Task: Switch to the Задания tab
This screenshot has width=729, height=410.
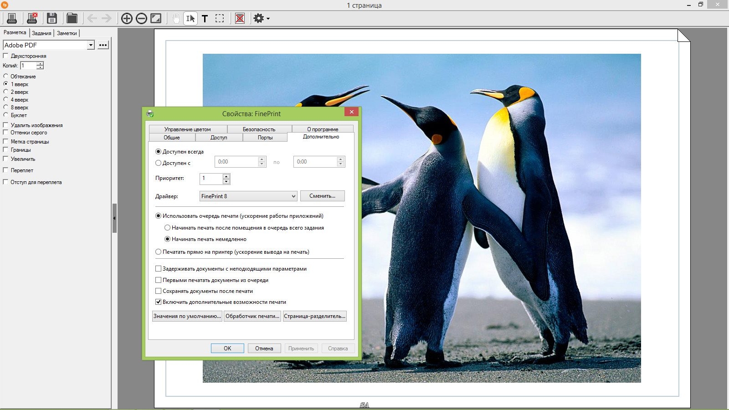Action: [41, 33]
